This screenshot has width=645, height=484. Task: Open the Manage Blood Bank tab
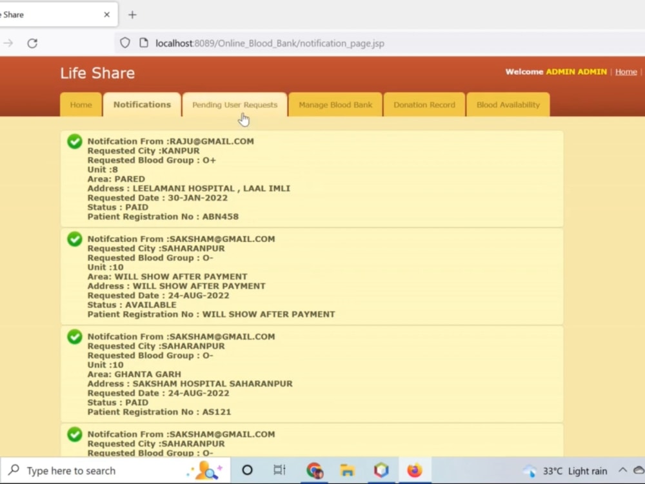(335, 104)
